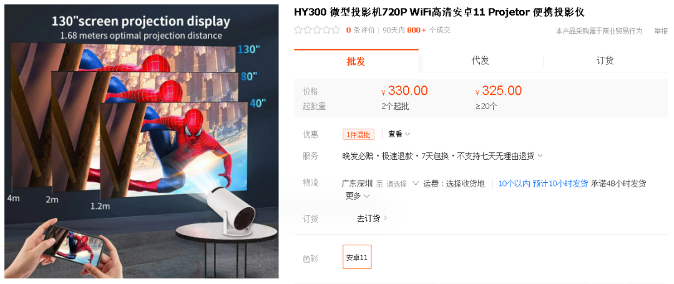674x284 pixels.
Task: Click the 举报 report link
Action: point(661,31)
